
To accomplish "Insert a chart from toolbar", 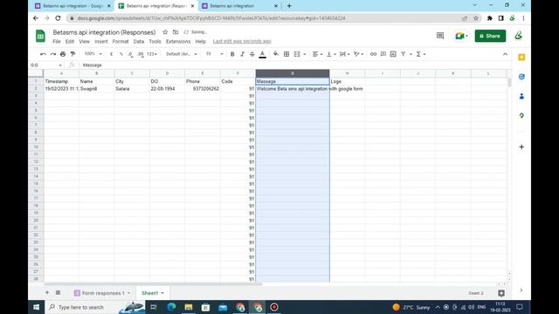I will click(393, 54).
